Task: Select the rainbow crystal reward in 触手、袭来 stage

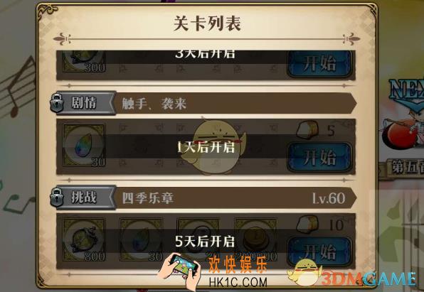Action: click(84, 145)
